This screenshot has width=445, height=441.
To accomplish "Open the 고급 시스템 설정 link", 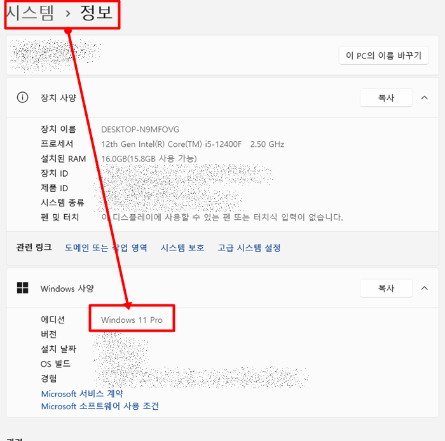I will (x=249, y=248).
